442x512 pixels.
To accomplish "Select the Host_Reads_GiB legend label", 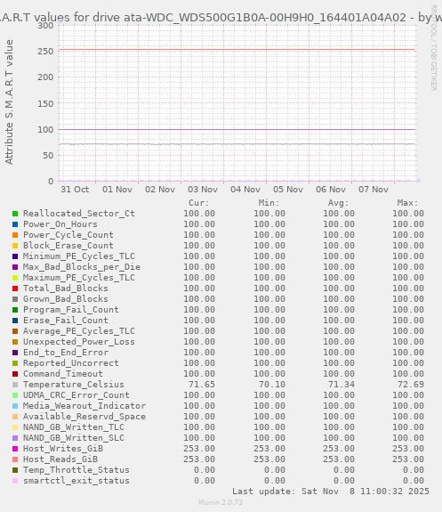I will 60,459.
